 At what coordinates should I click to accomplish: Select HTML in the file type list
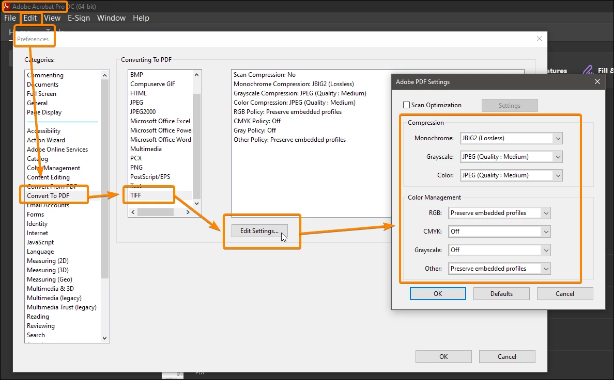point(139,93)
